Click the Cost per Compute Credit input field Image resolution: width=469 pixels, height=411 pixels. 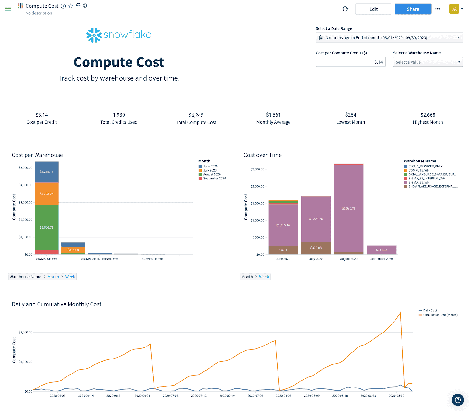tap(351, 62)
